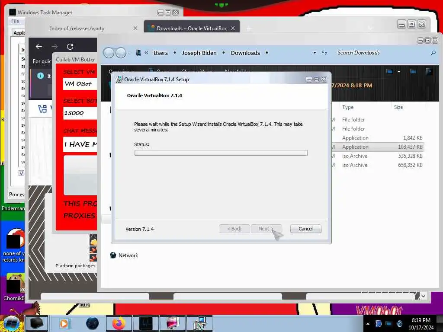
Task: Open the dark globe browser taskbar icon
Action: coord(93,323)
